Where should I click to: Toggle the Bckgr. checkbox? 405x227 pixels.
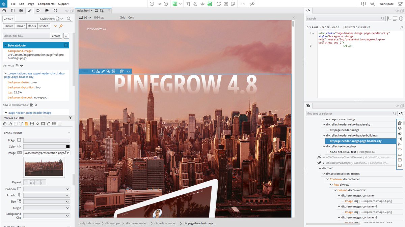coord(19,140)
